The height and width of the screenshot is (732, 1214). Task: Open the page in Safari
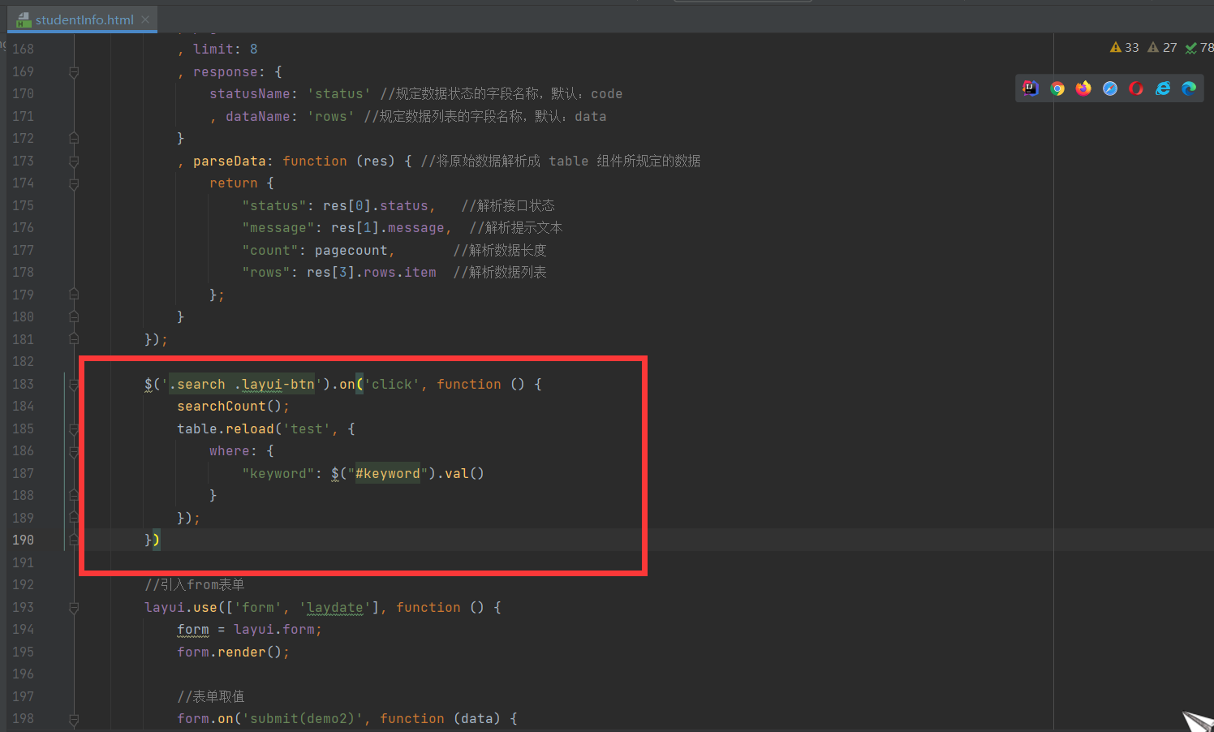pyautogui.click(x=1110, y=88)
